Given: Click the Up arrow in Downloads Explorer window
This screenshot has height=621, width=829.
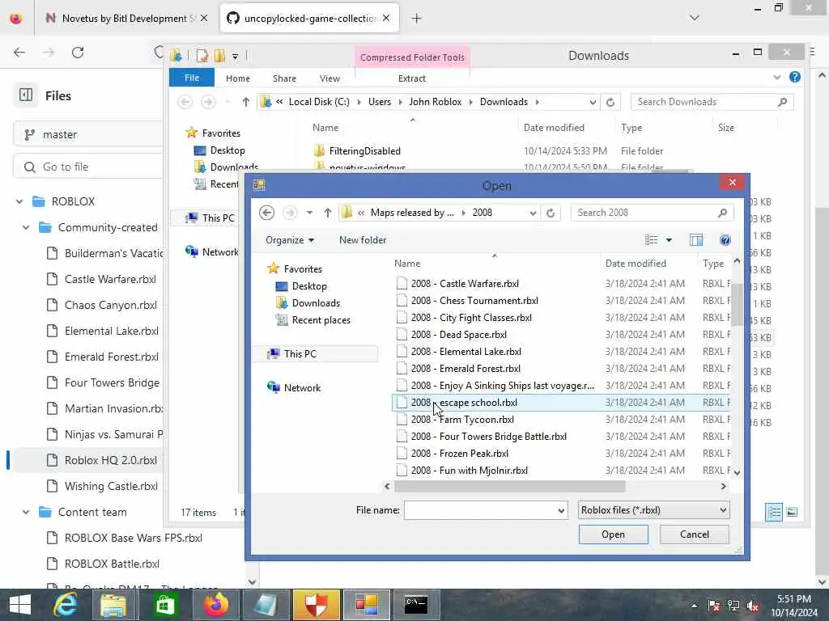Looking at the screenshot, I should 246,102.
